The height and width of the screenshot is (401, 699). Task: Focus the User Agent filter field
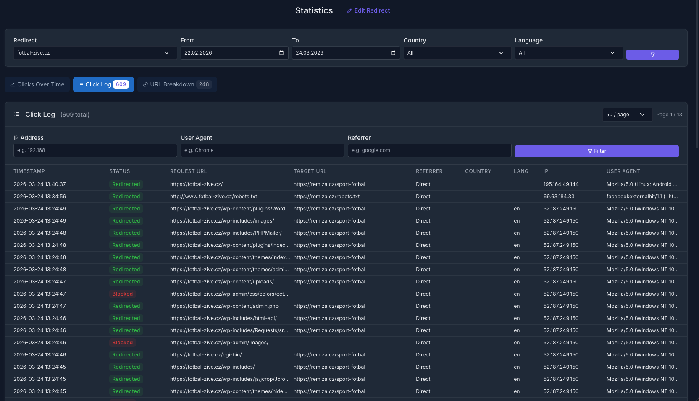[262, 150]
